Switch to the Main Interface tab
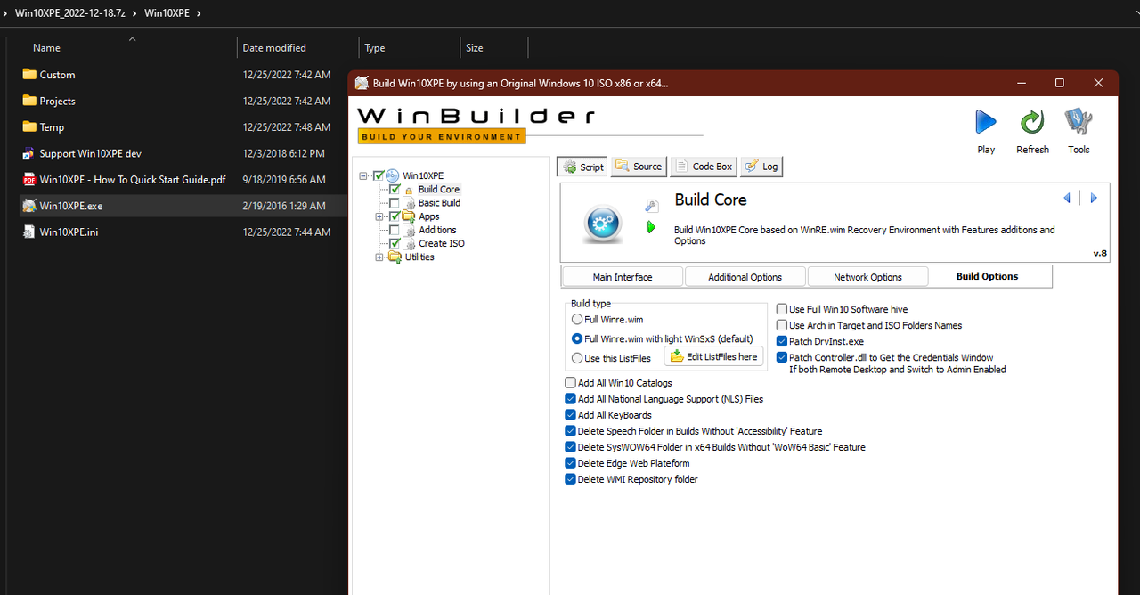Image resolution: width=1140 pixels, height=595 pixels. [623, 277]
